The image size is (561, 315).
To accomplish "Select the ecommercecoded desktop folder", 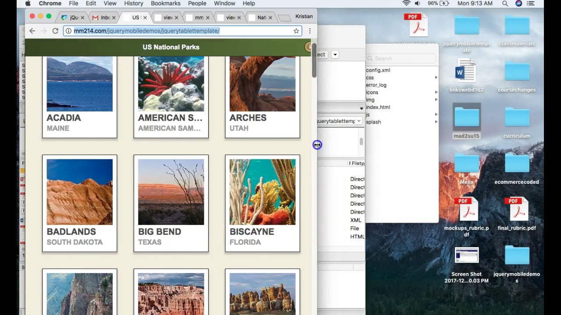I will coord(517,168).
